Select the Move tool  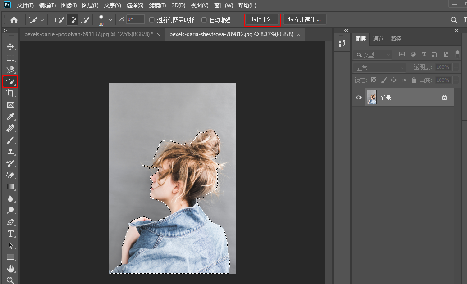click(10, 47)
